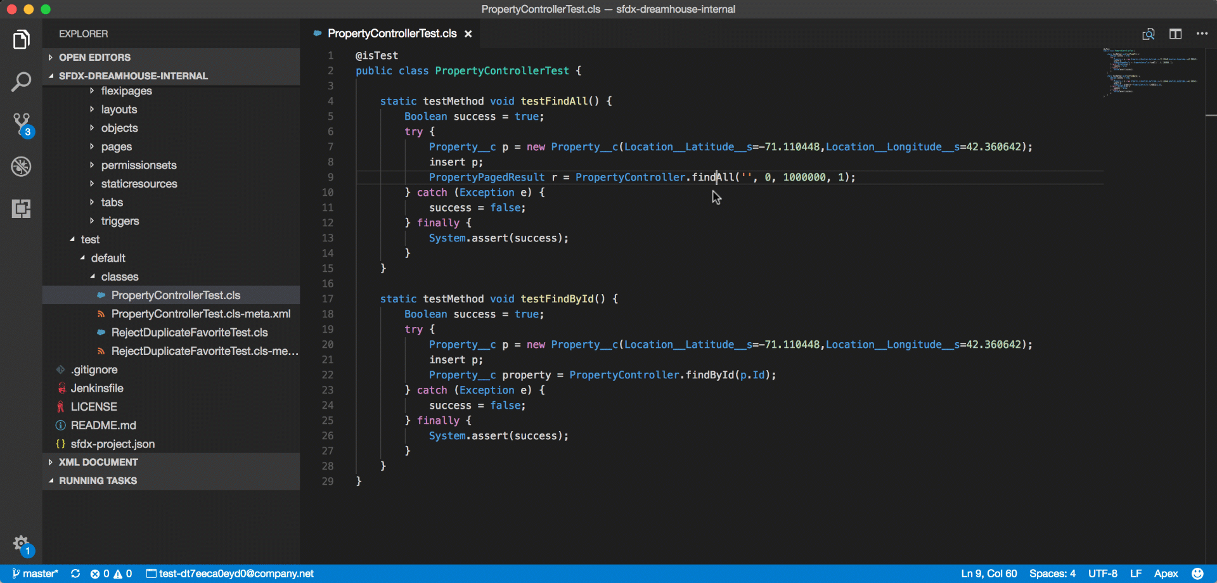Expand the XML DOCUMENT section
Image resolution: width=1217 pixels, height=583 pixels.
(98, 462)
